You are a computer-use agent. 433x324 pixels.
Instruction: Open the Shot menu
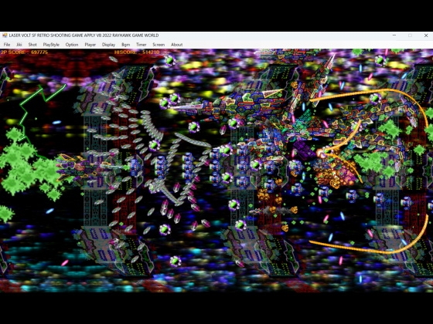[x=32, y=45]
